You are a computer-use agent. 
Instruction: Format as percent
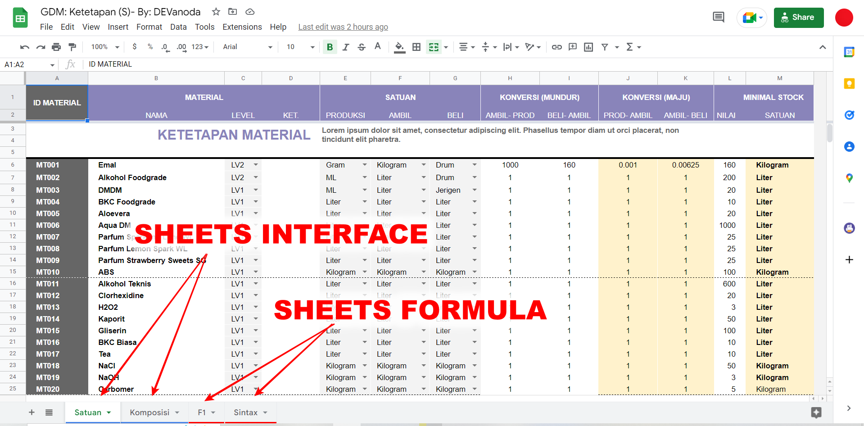point(150,47)
